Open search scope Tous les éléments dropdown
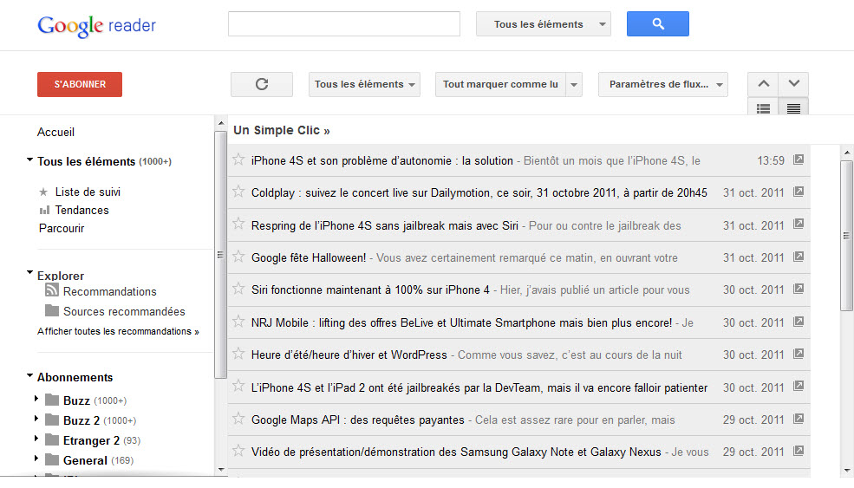The width and height of the screenshot is (854, 488). [x=543, y=24]
